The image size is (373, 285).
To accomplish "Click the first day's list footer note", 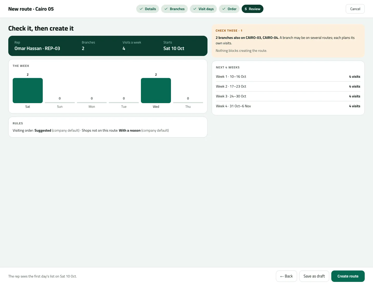I will 42,276.
